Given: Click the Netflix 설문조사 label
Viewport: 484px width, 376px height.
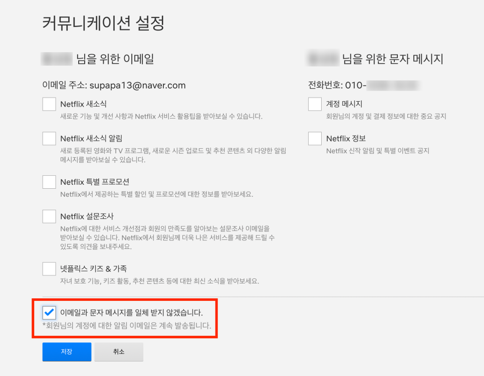Looking at the screenshot, I should coord(87,216).
